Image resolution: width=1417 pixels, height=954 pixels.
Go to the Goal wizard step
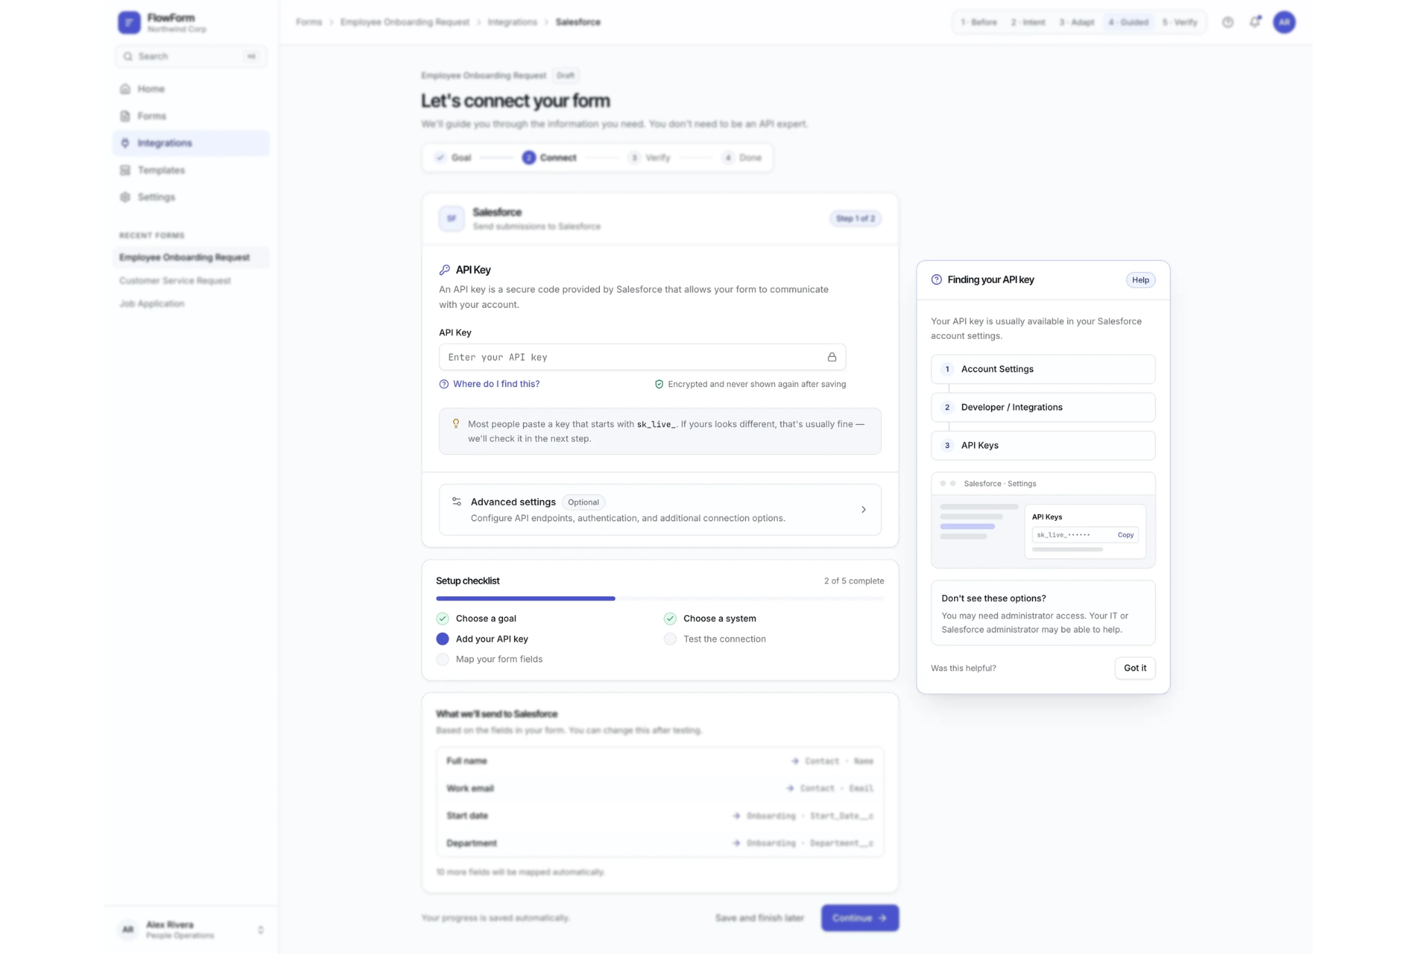coord(453,158)
